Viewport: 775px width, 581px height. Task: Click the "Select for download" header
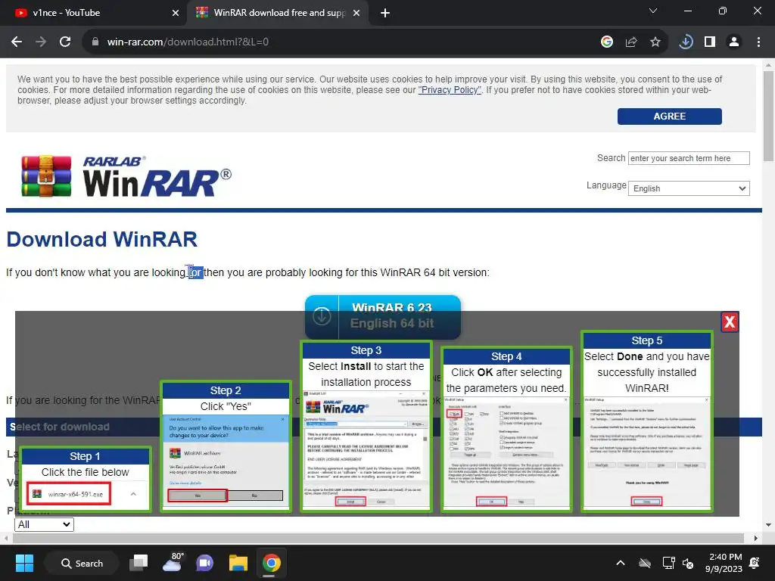point(60,427)
